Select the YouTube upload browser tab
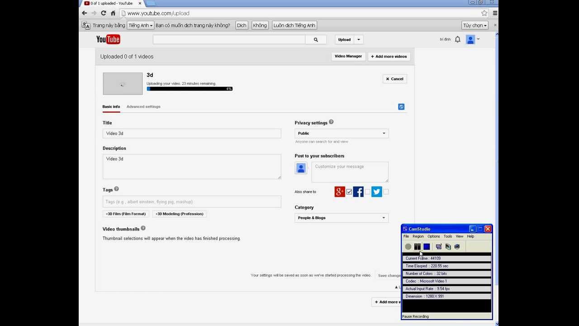 [x=112, y=3]
